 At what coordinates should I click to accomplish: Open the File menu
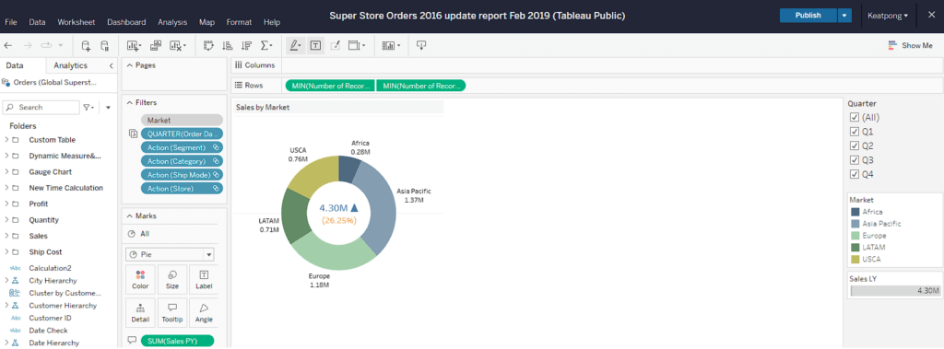pyautogui.click(x=11, y=22)
